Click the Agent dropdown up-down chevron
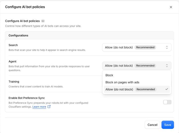Viewport: 179px width, 133px height. 167,65
